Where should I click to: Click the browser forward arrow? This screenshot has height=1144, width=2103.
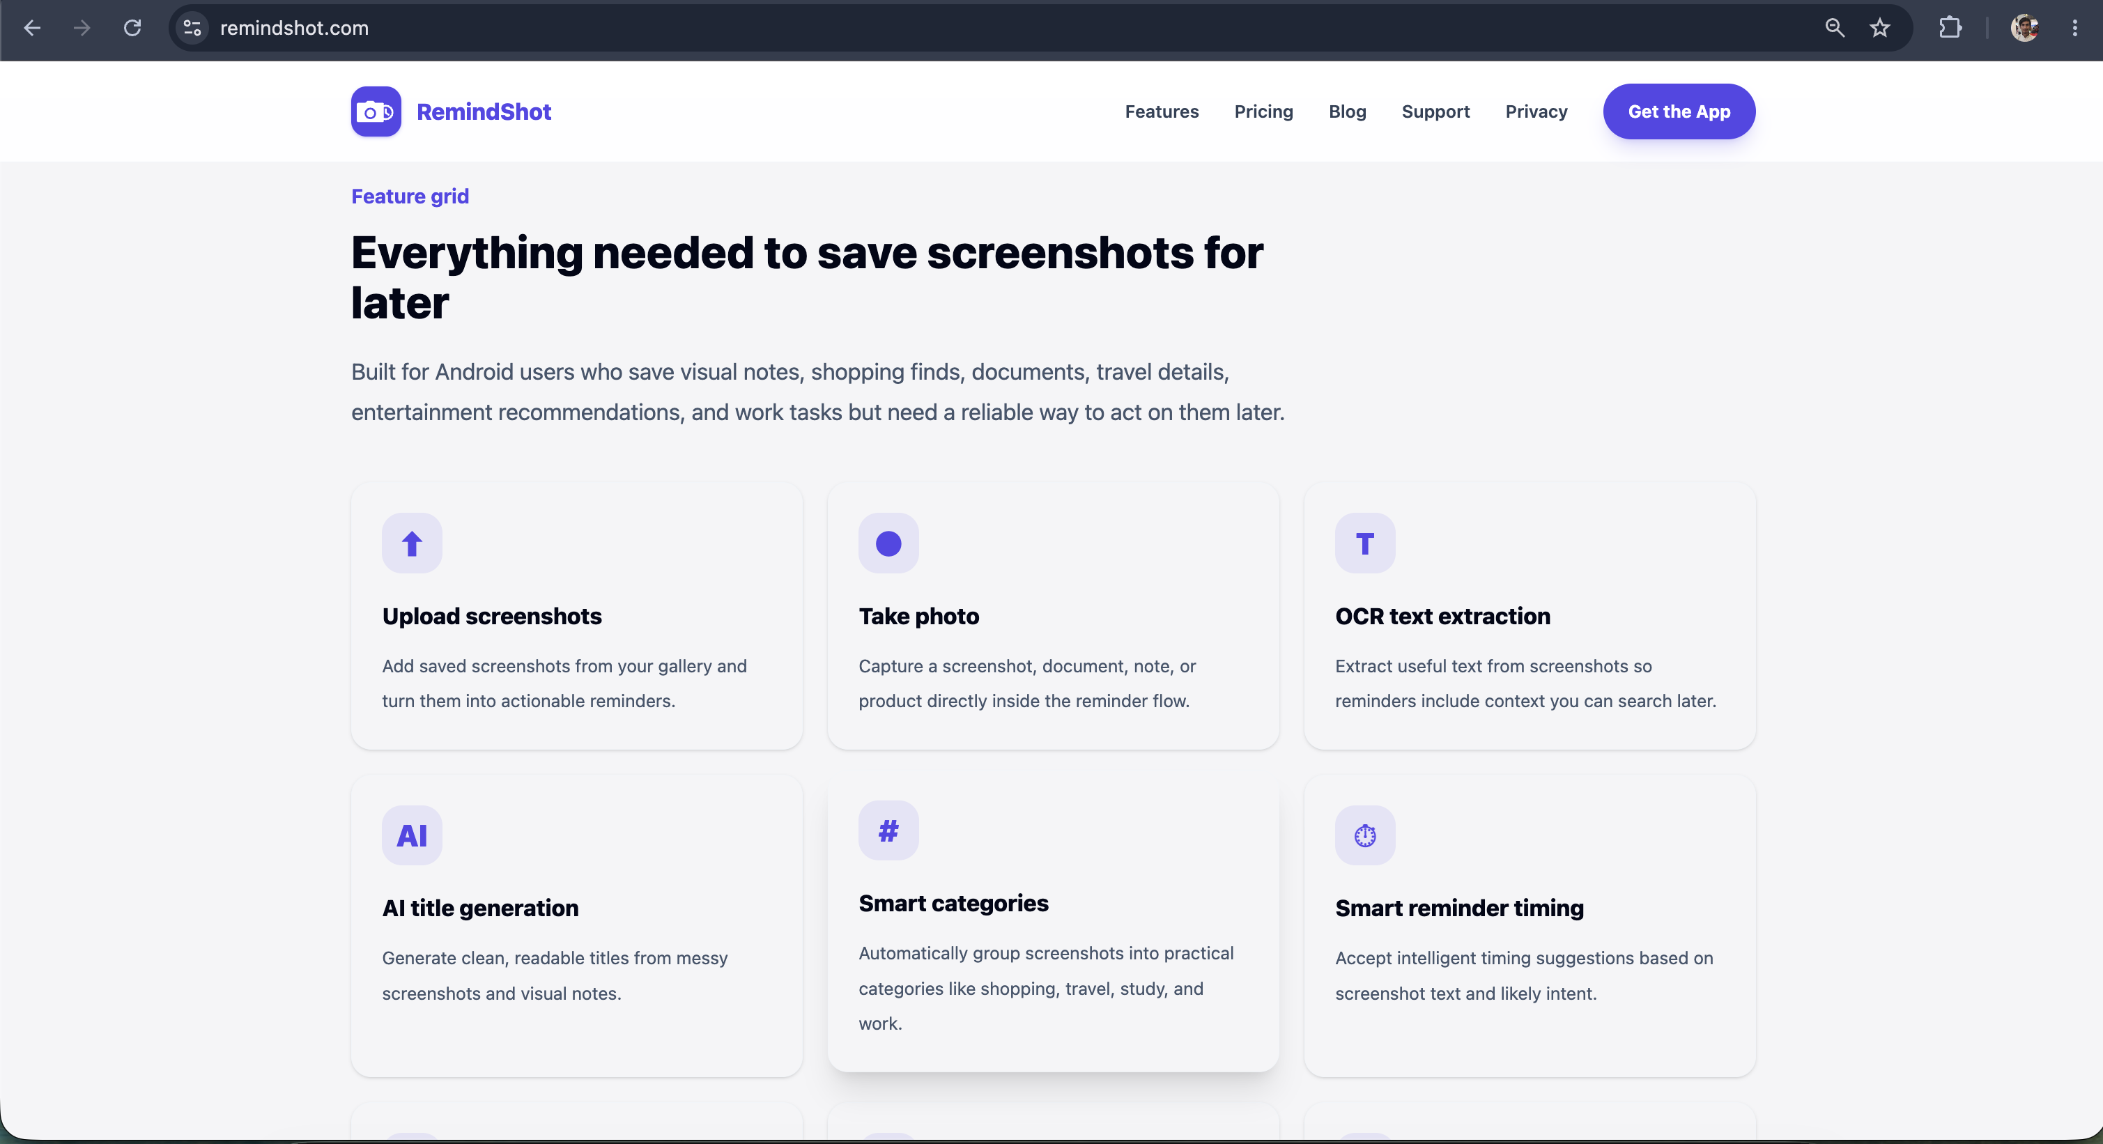click(82, 28)
